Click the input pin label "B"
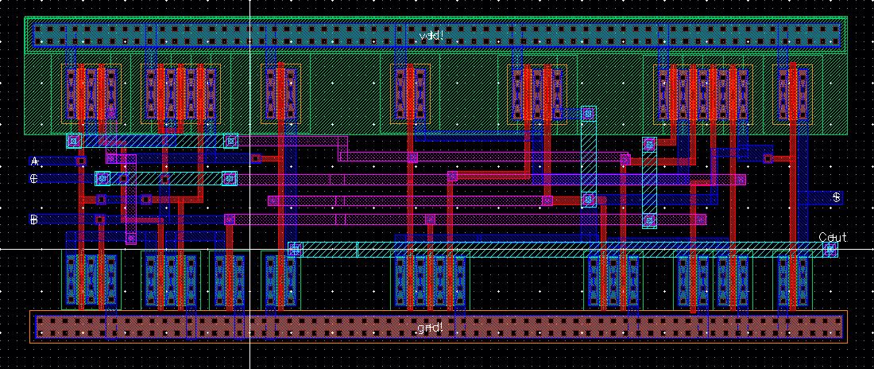Image resolution: width=874 pixels, height=369 pixels. [x=34, y=220]
